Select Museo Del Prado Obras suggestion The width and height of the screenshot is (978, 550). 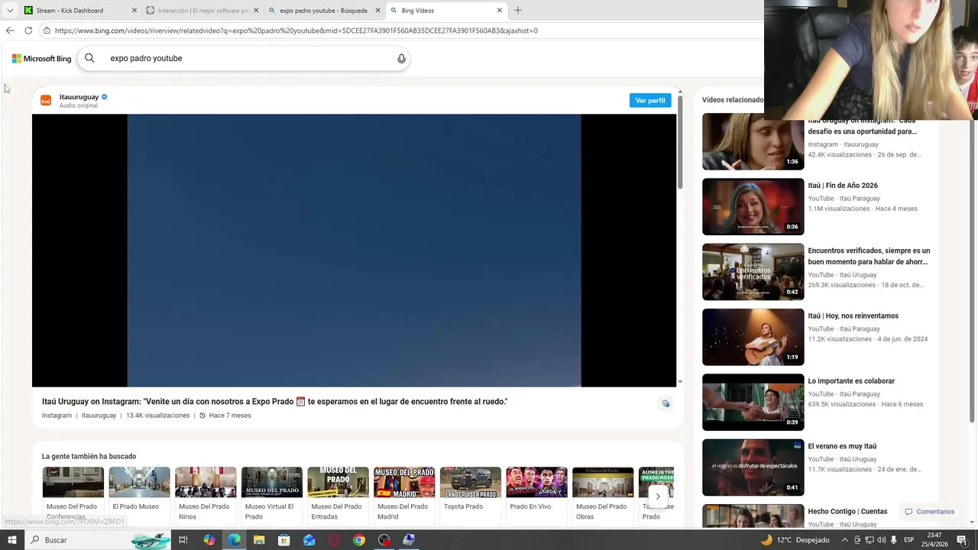(x=603, y=493)
